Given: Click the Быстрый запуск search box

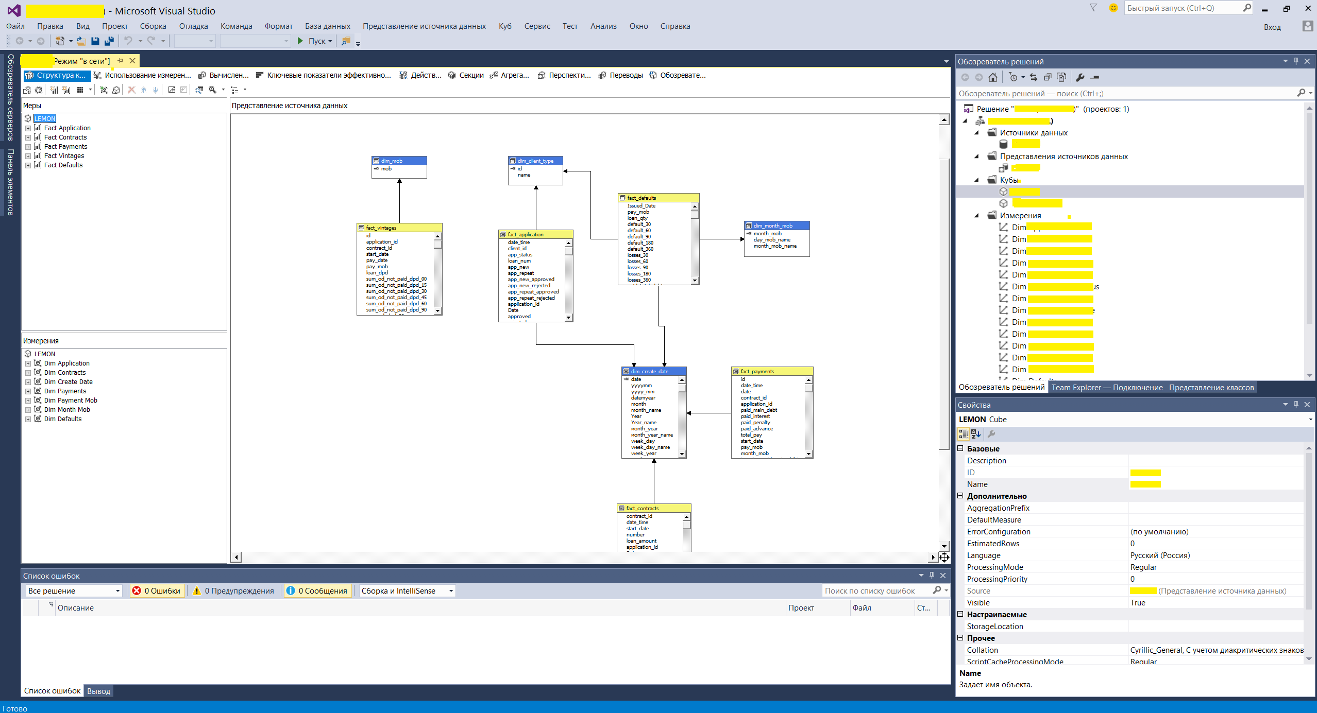Looking at the screenshot, I should click(x=1188, y=8).
